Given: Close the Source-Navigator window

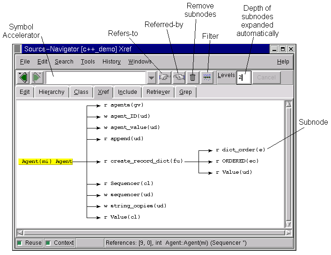Looking at the screenshot, I should 291,50.
